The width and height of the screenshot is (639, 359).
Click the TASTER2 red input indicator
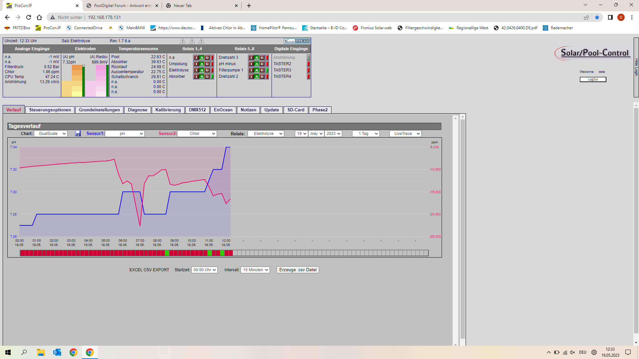coord(309,64)
